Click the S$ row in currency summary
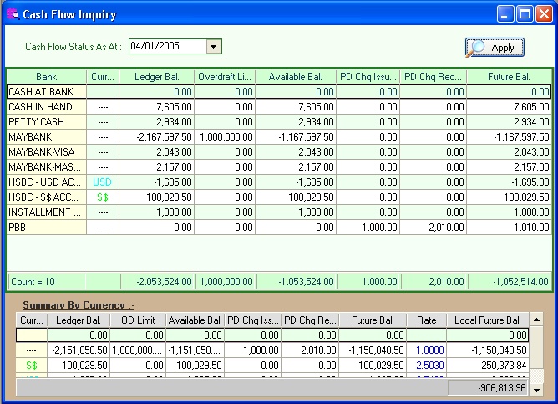558x404 pixels. point(272,366)
